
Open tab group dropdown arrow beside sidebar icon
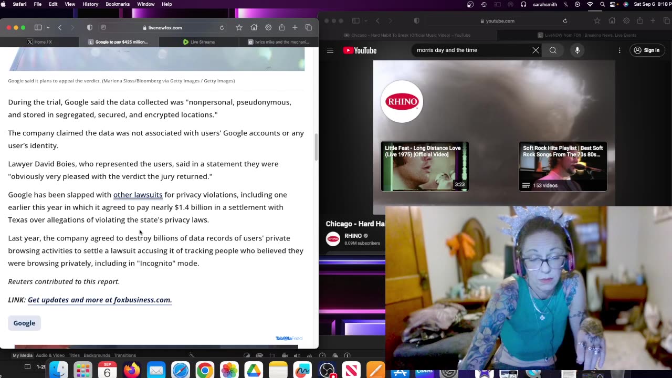(48, 27)
